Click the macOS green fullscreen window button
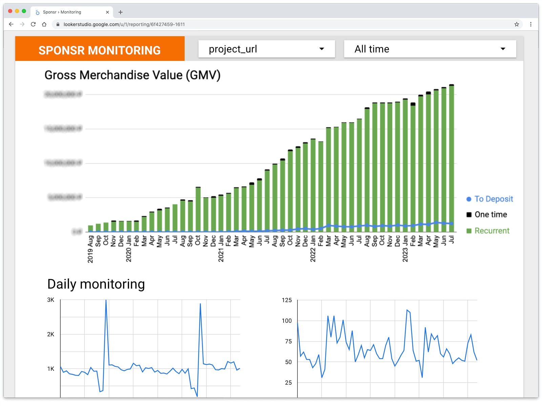542x406 pixels. (x=24, y=11)
